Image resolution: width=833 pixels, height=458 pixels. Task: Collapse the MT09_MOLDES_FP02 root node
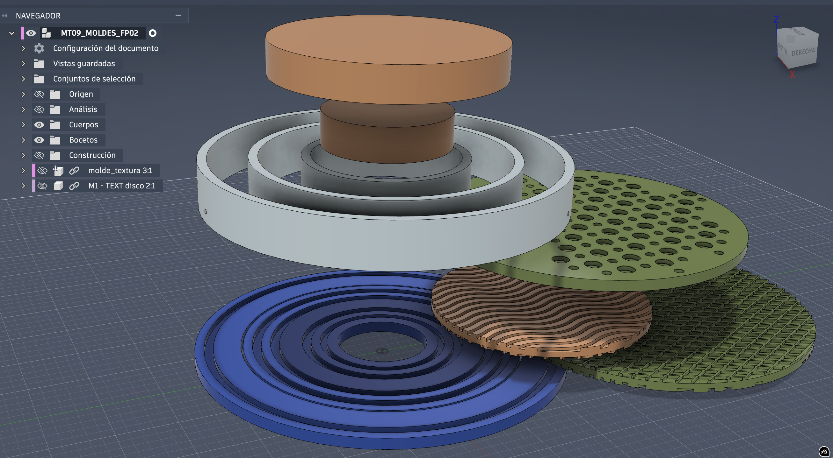coord(12,33)
